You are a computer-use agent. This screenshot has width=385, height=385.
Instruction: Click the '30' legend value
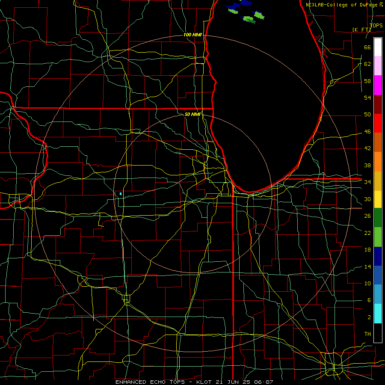tap(367, 199)
